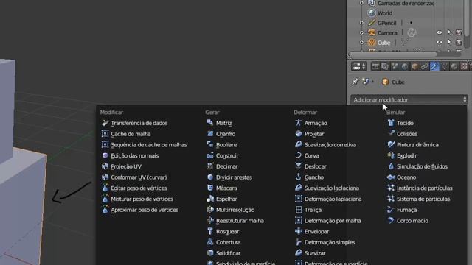Click the Chanfro (bevel) modifier icon
The height and width of the screenshot is (265, 472).
tap(210, 133)
